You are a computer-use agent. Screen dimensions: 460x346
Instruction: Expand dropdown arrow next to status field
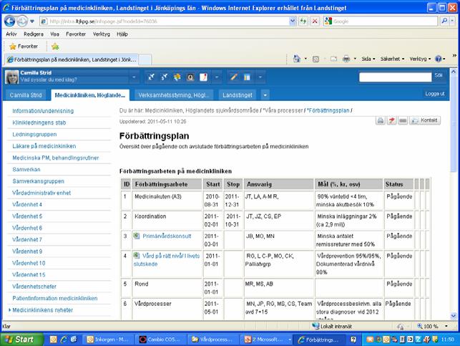[x=134, y=77]
